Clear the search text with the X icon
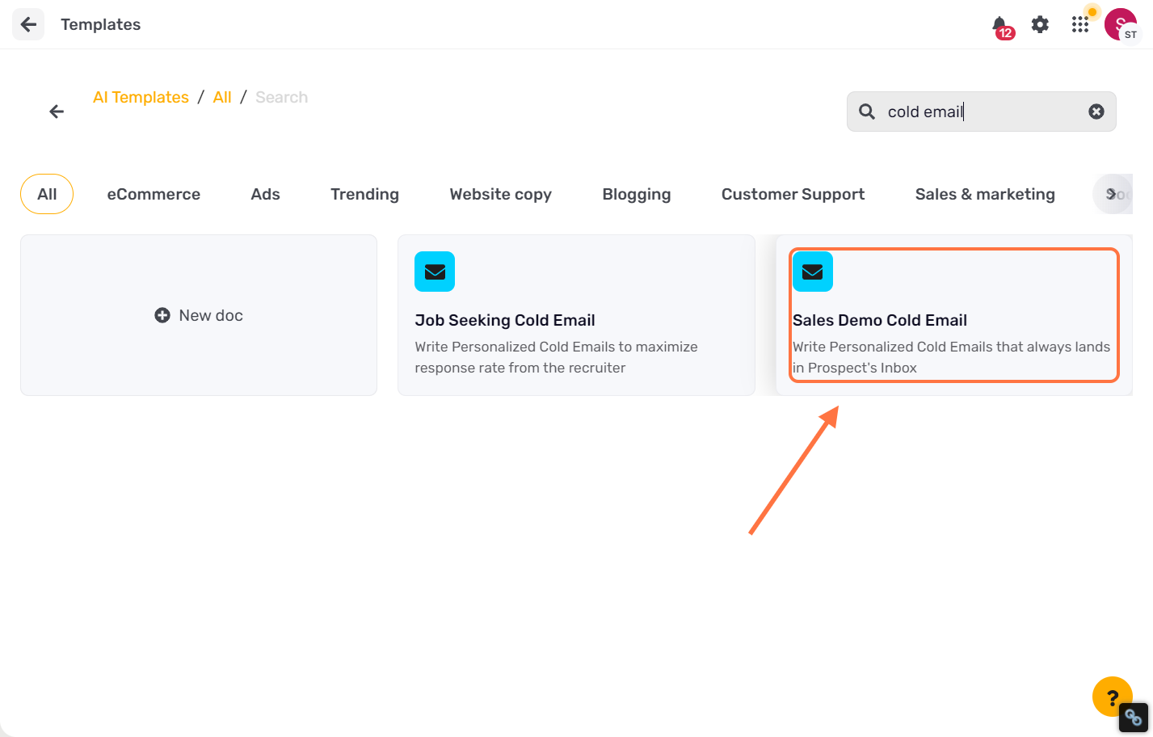The width and height of the screenshot is (1153, 737). click(x=1096, y=112)
